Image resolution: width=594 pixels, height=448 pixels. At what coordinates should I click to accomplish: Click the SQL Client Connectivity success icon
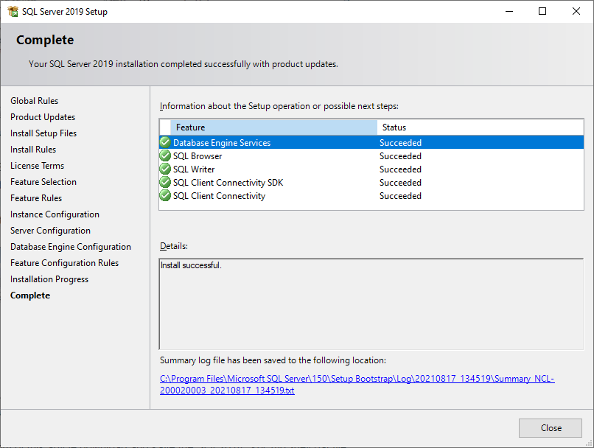click(165, 195)
